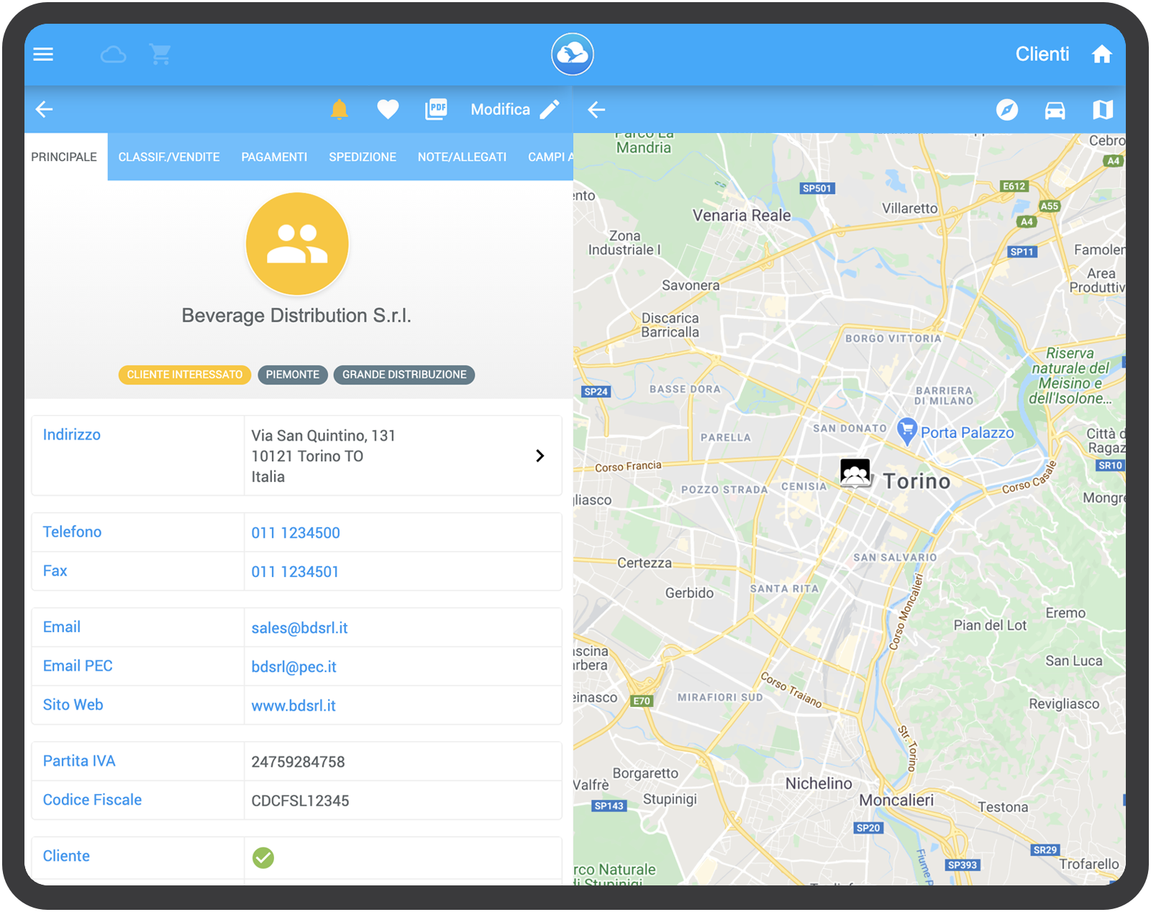Go back using left panel arrow
Viewport: 1151px width, 912px height.
[x=45, y=109]
